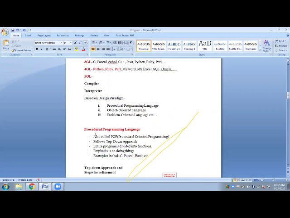
Task: Open Foxit Reader PDF tab
Action: pos(125,35)
